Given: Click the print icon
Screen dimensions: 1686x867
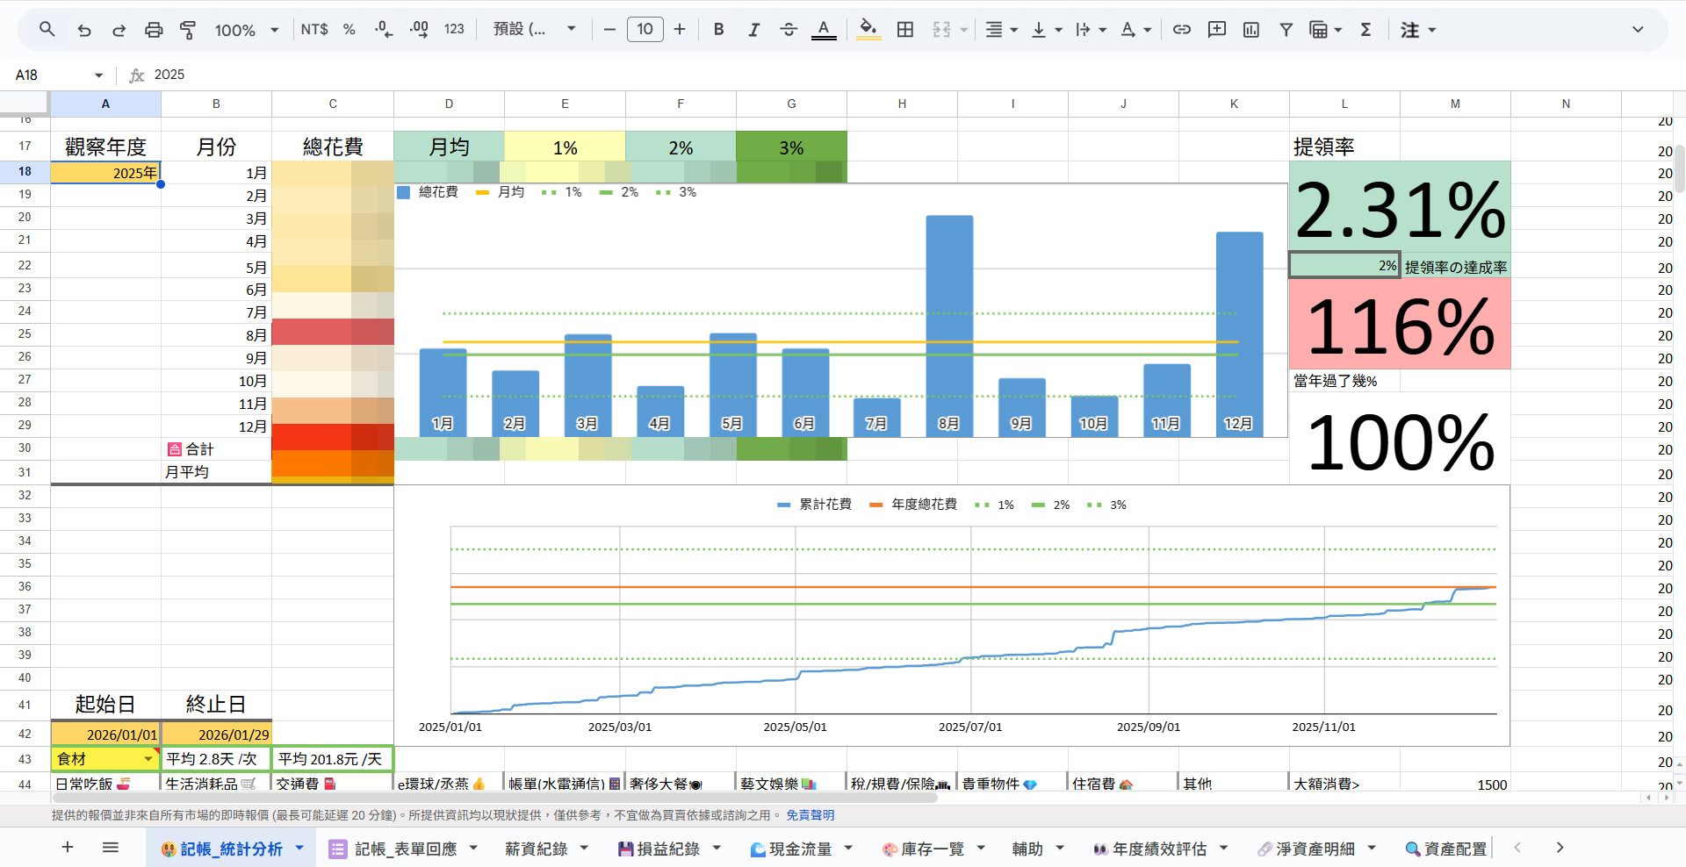Looking at the screenshot, I should [154, 30].
